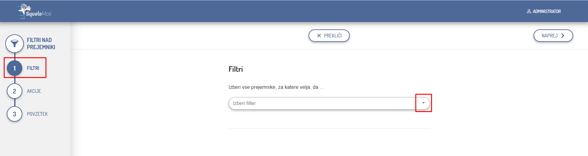Select the step 1 circle
This screenshot has height=156, width=588.
[x=15, y=68]
